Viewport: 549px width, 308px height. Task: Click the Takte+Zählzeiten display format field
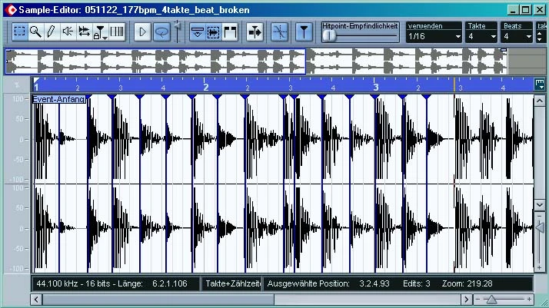pyautogui.click(x=232, y=284)
